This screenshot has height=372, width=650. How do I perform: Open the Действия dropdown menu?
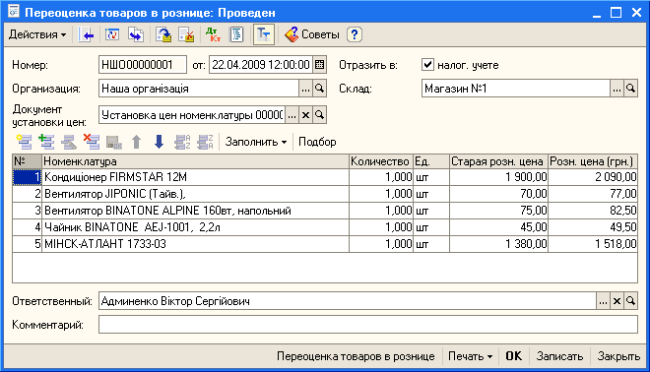(x=37, y=34)
